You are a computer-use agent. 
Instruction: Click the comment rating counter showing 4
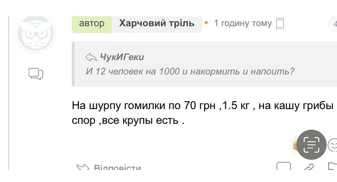pyautogui.click(x=334, y=24)
